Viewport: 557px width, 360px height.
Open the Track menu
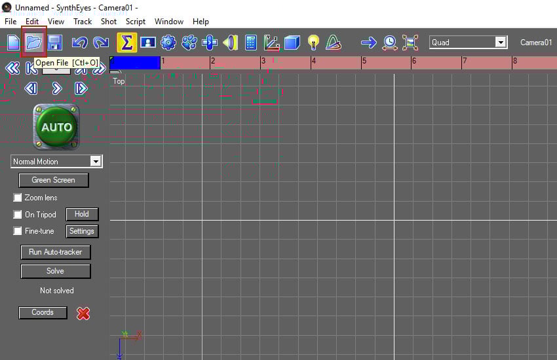[83, 22]
